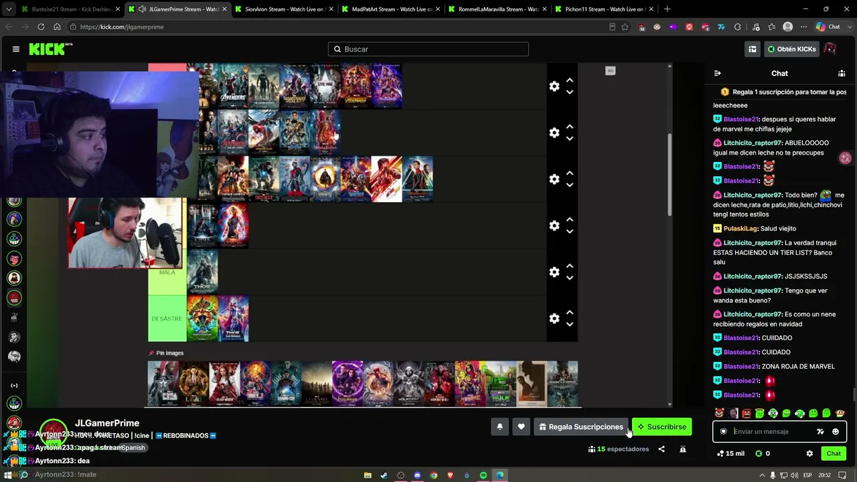857x482 pixels.
Task: Switch to the Blastoise21 Stream tab
Action: [x=70, y=9]
